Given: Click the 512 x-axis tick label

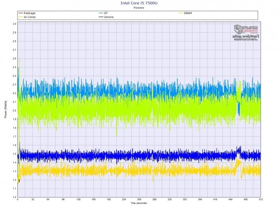Looking at the screenshot, I should coord(261,199).
